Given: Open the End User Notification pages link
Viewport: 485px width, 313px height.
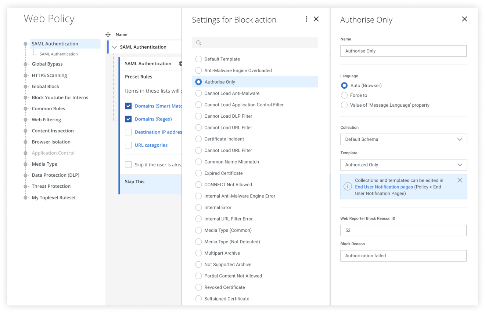Looking at the screenshot, I should (x=384, y=187).
